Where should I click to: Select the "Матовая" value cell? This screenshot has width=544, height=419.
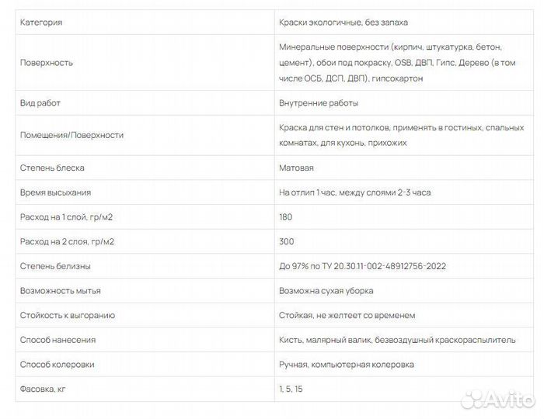pyautogui.click(x=296, y=168)
